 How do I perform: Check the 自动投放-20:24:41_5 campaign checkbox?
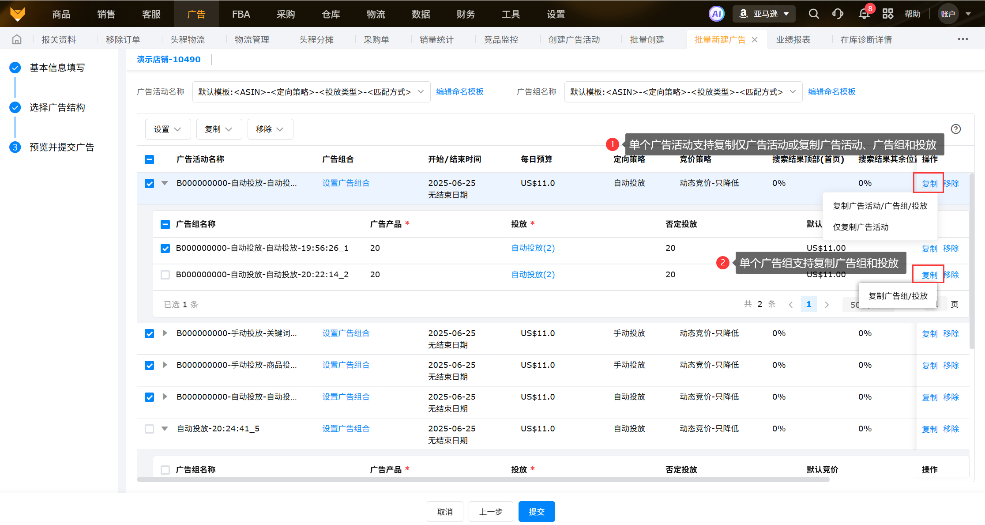[x=150, y=429]
